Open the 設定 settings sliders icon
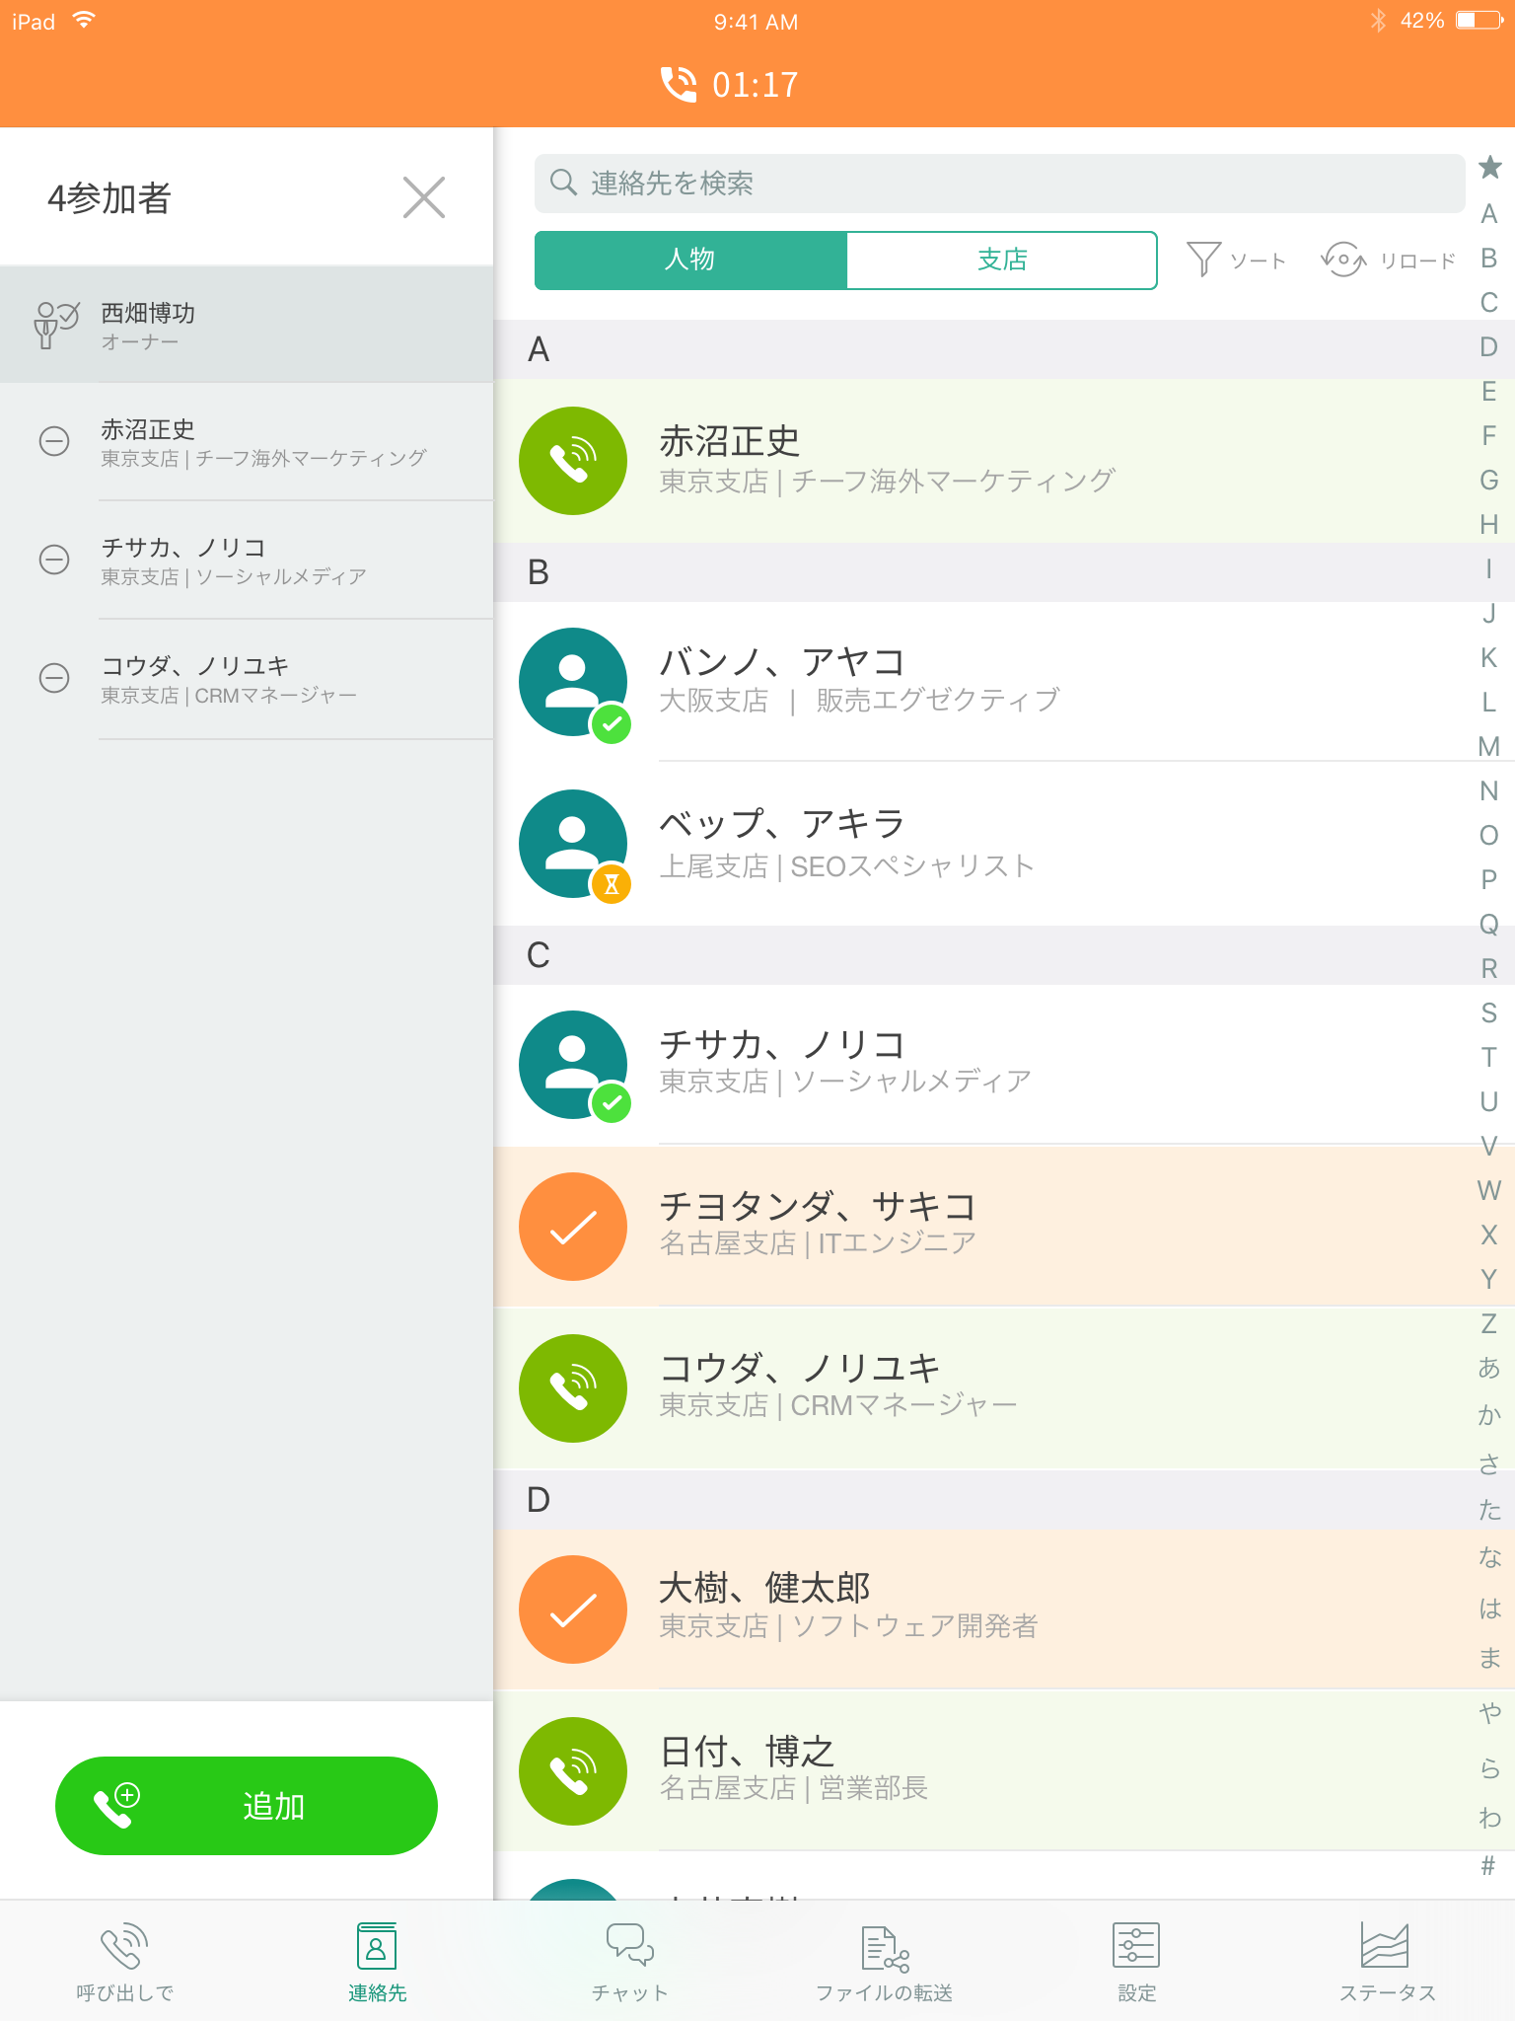 (1135, 1946)
